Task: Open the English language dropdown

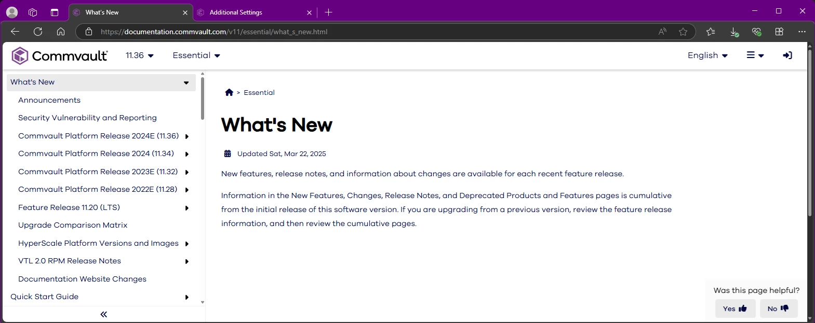Action: pos(707,55)
